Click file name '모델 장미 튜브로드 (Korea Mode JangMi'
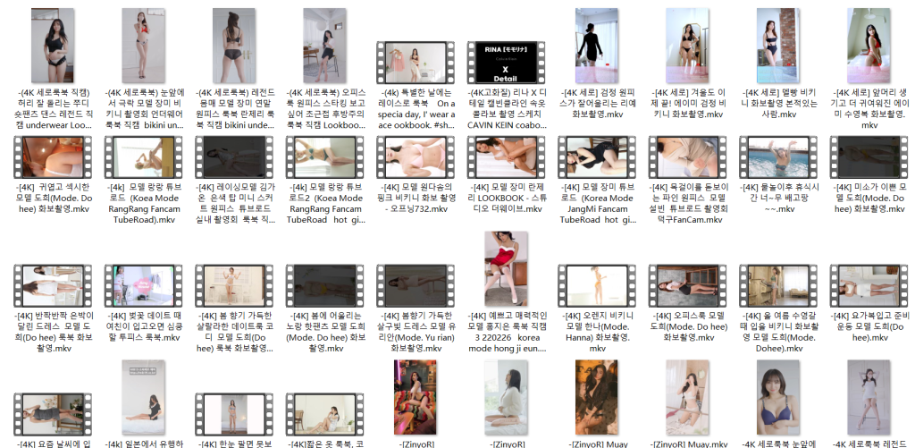The image size is (915, 448). point(596,203)
